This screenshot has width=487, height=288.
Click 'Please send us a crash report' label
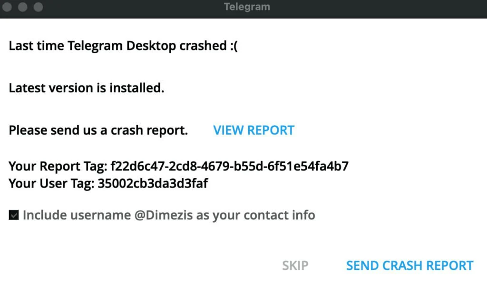coord(98,130)
